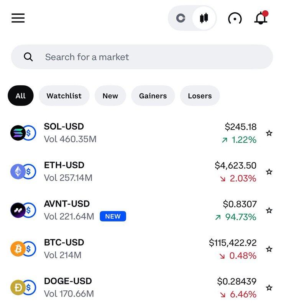284x306 pixels.
Task: Open notifications bell
Action: pyautogui.click(x=261, y=18)
